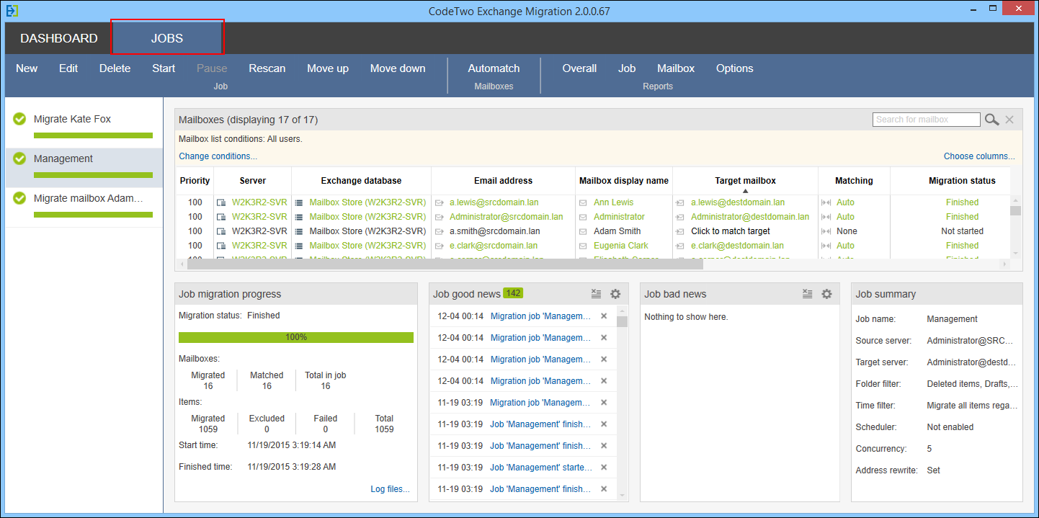Open Change conditions settings

tap(218, 156)
